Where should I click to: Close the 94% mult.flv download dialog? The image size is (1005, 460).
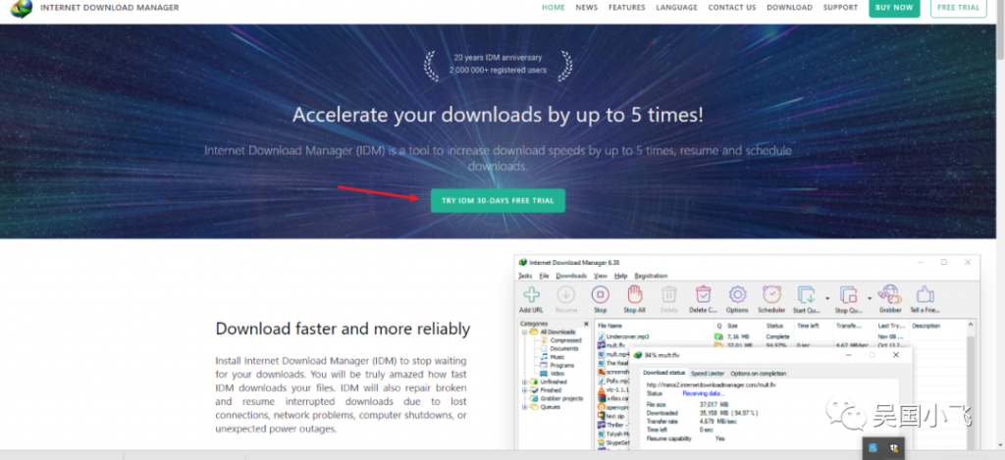tap(896, 355)
